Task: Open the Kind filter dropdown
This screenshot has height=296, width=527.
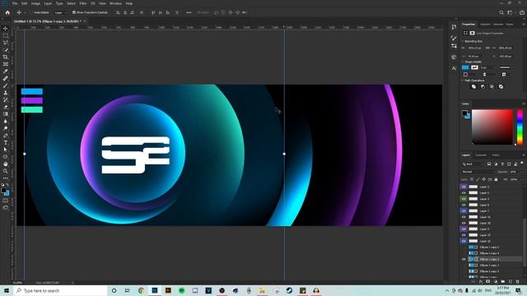Action: click(x=473, y=164)
